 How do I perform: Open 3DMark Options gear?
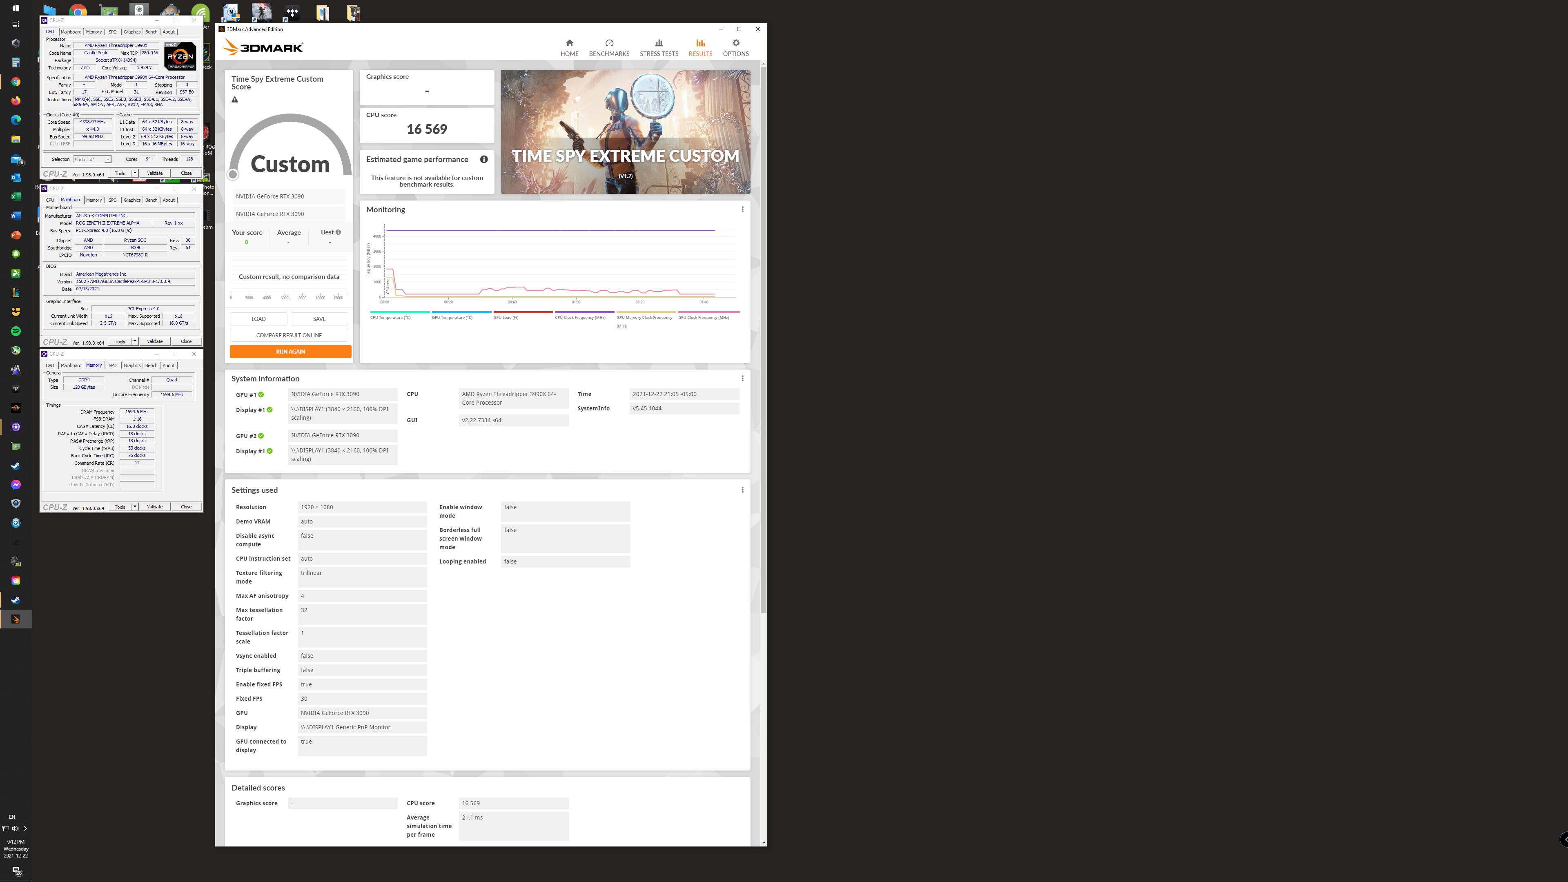coord(735,48)
